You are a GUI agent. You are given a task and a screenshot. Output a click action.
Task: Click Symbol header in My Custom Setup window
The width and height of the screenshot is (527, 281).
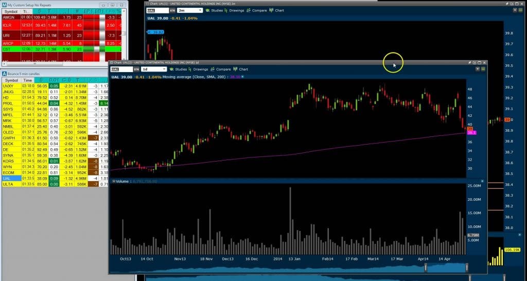coord(11,11)
